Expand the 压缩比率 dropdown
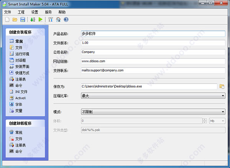Viewport: 230px width, 168px height. [x=223, y=96]
